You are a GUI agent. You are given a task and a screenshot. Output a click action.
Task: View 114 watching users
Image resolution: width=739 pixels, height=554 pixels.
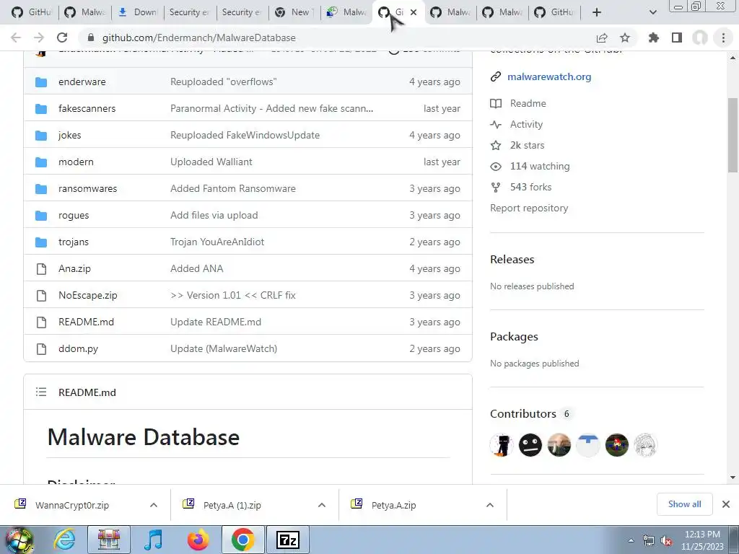coord(540,166)
